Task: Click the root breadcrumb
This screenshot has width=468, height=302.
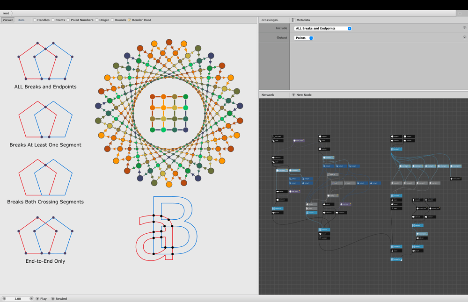Action: coord(6,13)
